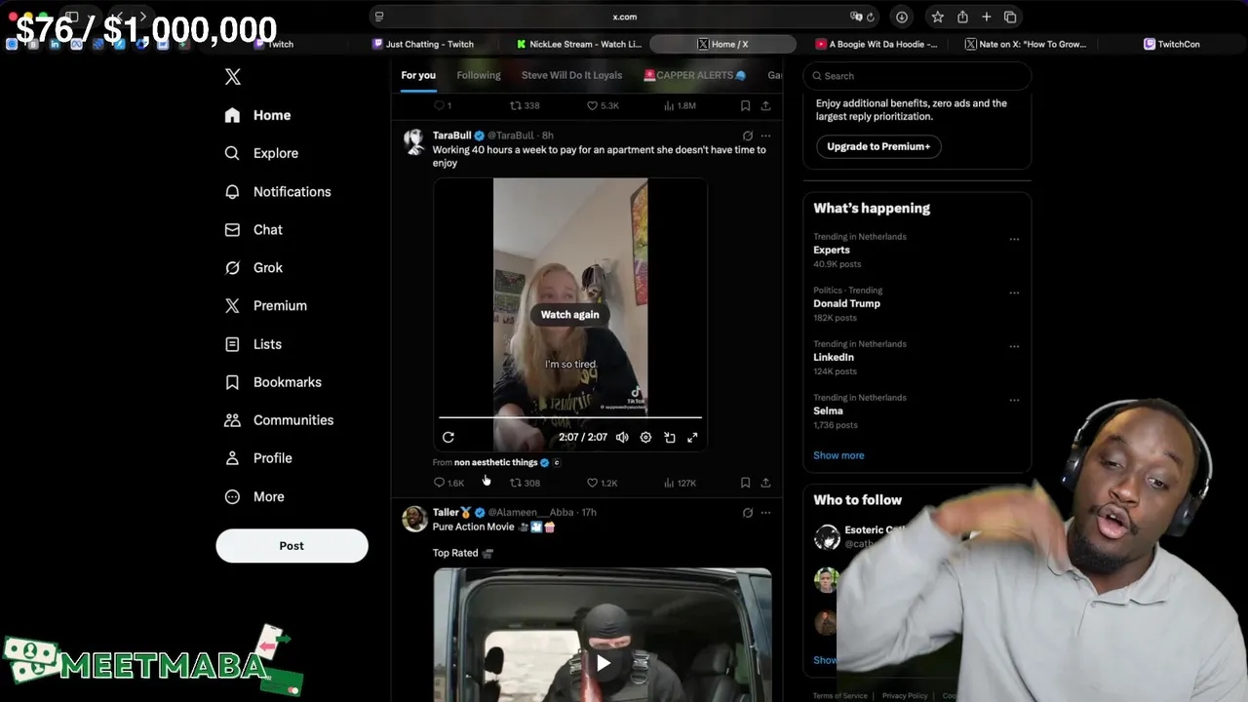Bookmark TaraBull's post

[745, 483]
